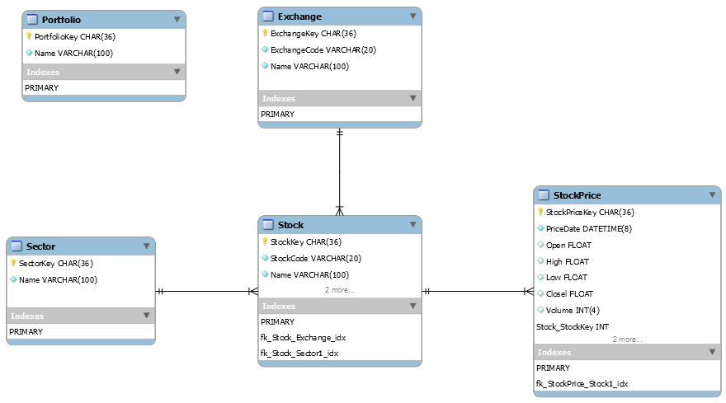This screenshot has height=403, width=726.
Task: Show the 2 more columns in Stock
Action: tap(339, 290)
